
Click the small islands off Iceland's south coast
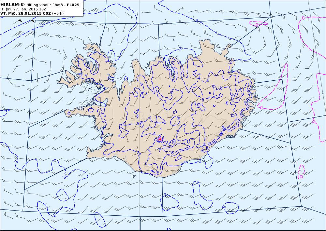(134, 176)
